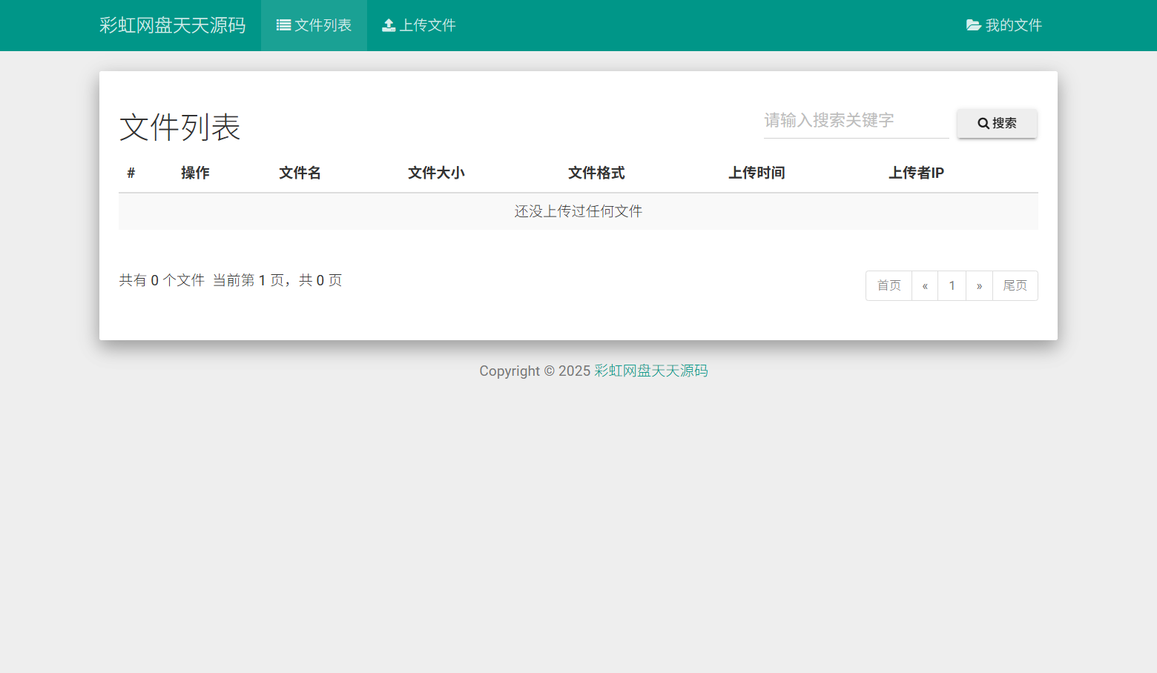
Task: Jump to 尾页 last page
Action: coord(1015,285)
